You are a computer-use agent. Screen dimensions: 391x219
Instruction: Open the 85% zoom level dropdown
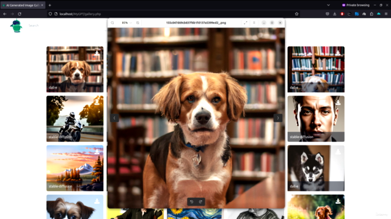pyautogui.click(x=126, y=23)
